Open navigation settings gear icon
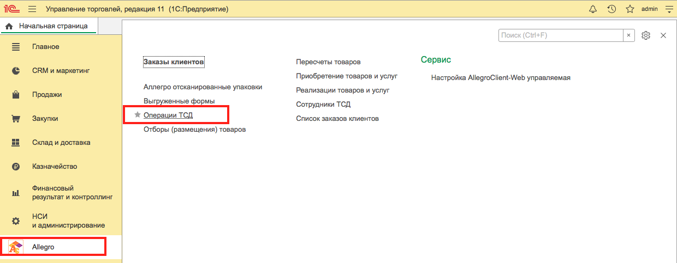677x263 pixels. [x=646, y=35]
